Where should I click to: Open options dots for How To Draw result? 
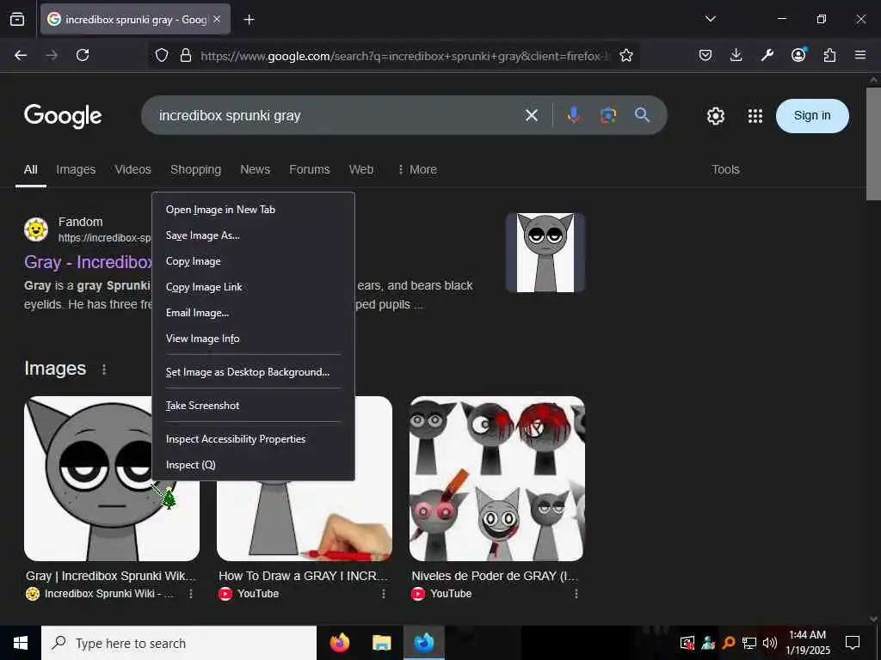(x=384, y=593)
